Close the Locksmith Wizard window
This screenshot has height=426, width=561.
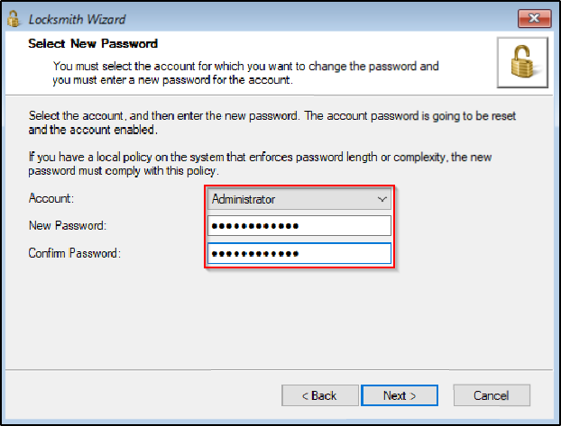coord(534,18)
